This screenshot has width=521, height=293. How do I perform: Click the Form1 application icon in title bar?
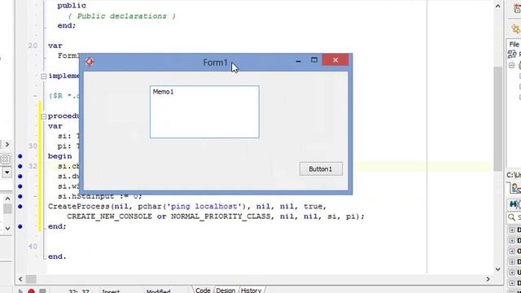(89, 62)
